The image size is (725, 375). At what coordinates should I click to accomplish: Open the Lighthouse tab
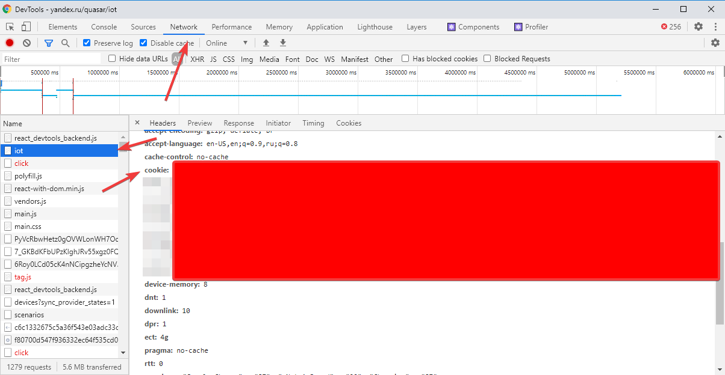click(x=375, y=27)
